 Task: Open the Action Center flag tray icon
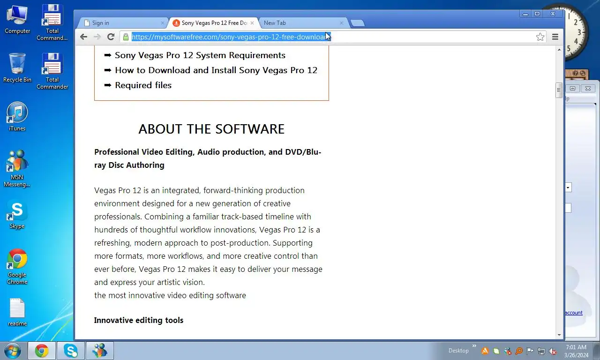pos(530,351)
